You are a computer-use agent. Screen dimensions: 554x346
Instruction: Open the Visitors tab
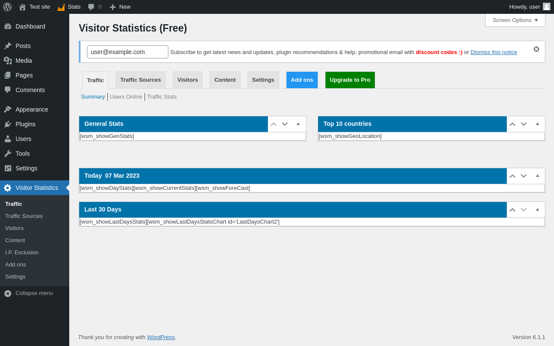[187, 80]
